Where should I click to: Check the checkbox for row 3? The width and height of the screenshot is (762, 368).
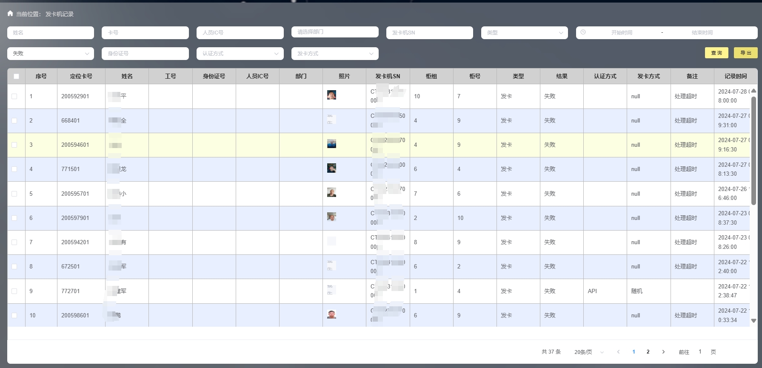click(14, 145)
